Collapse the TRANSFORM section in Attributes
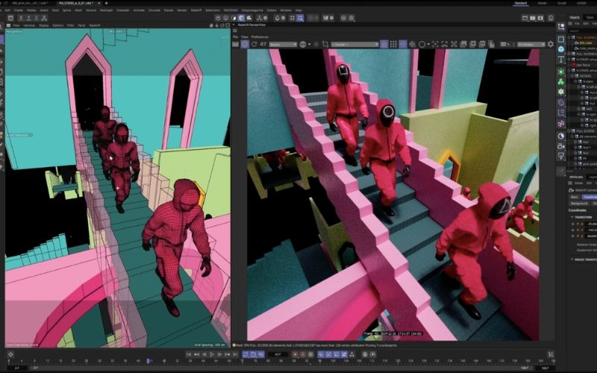This screenshot has height=373, width=597. [x=572, y=217]
